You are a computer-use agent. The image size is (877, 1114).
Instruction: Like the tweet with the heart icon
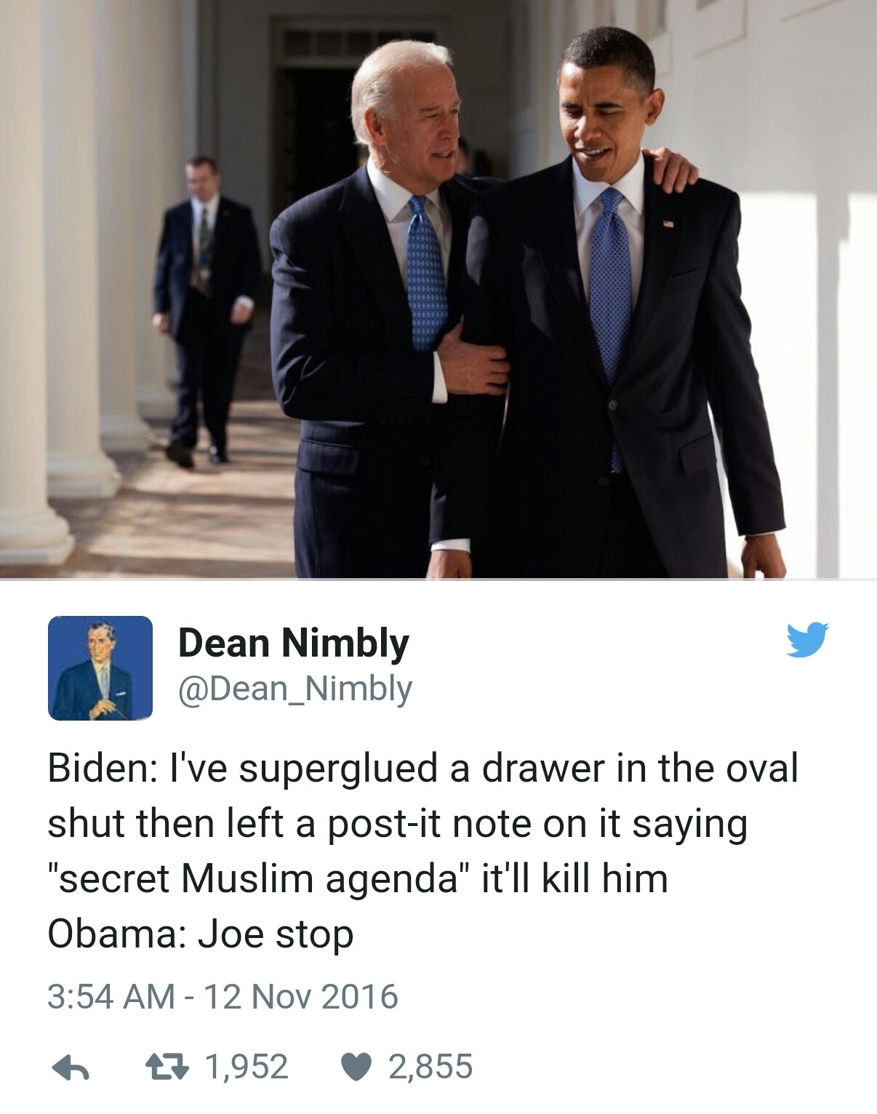(x=356, y=1067)
